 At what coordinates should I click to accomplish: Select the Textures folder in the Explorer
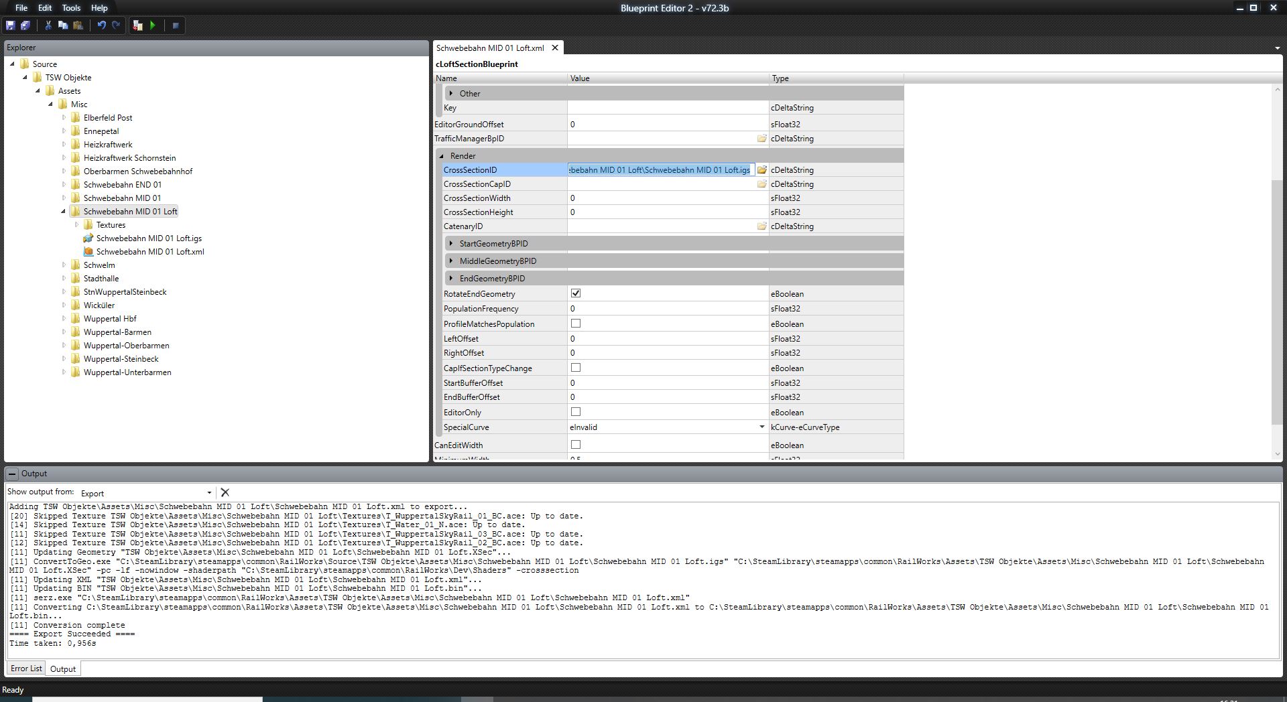pos(111,225)
